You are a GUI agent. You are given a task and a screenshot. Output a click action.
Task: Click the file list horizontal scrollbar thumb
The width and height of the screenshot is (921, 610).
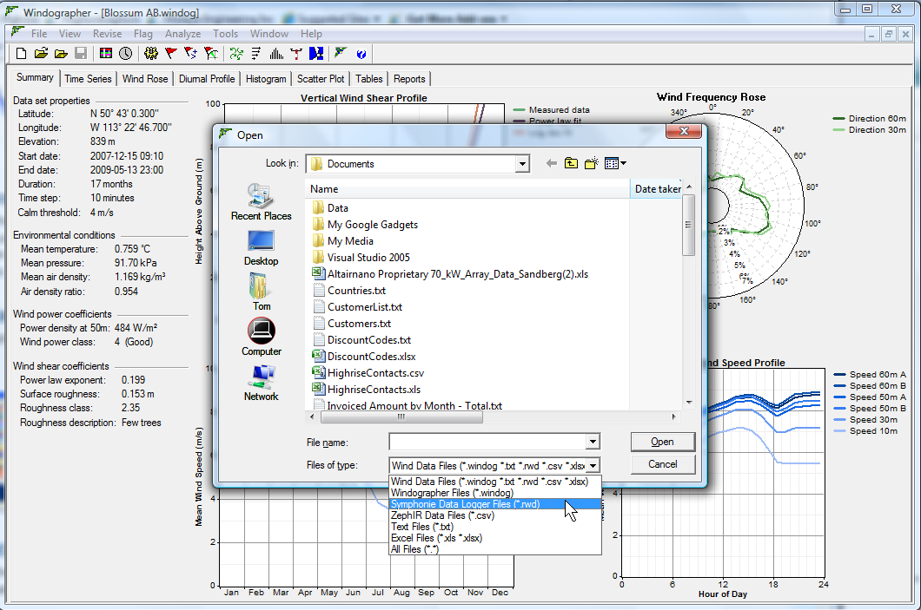[401, 417]
